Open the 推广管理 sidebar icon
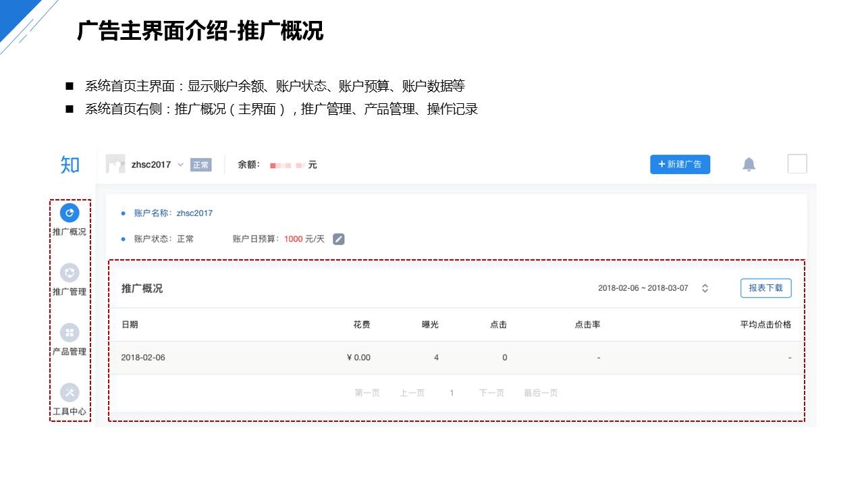The width and height of the screenshot is (864, 486). [x=70, y=273]
